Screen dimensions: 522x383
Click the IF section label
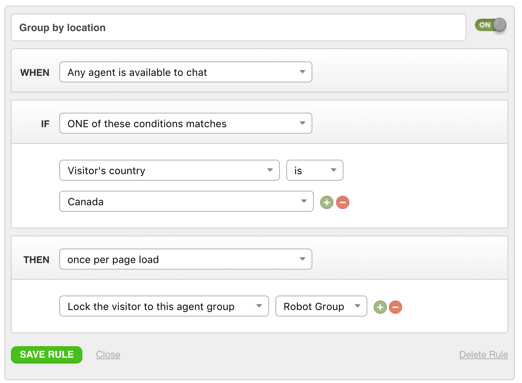(45, 124)
